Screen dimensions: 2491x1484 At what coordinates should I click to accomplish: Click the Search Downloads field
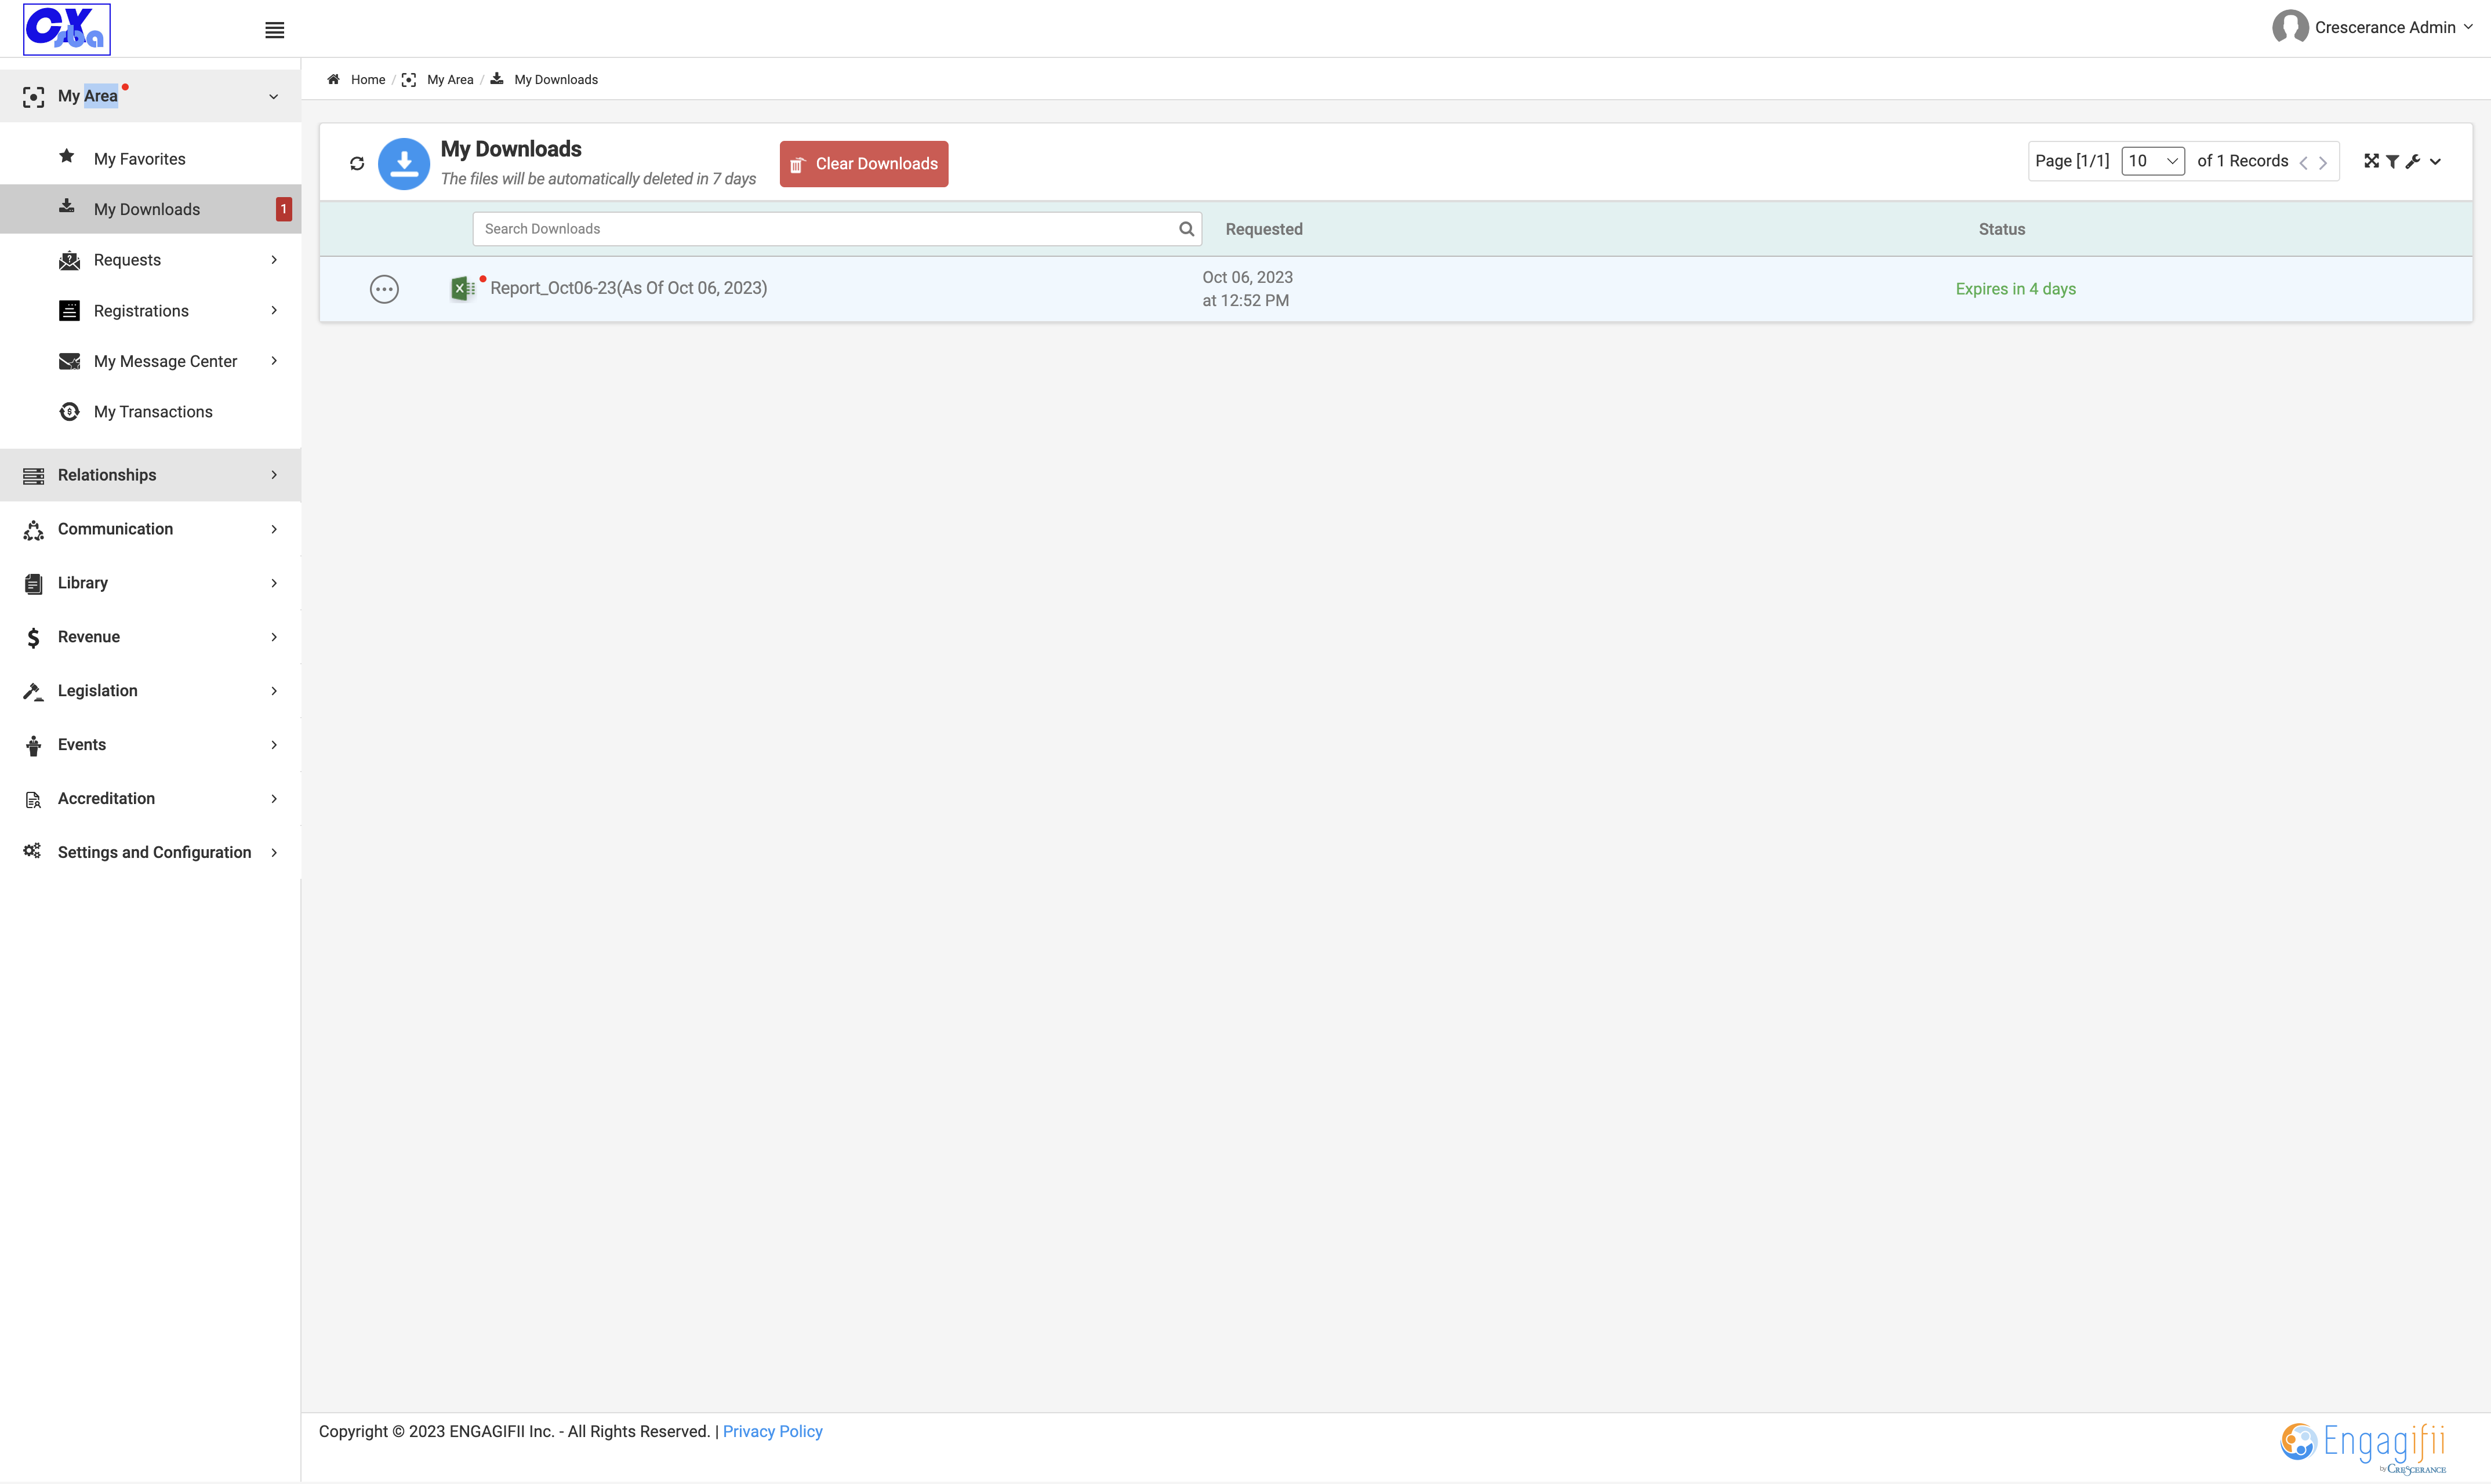[837, 229]
